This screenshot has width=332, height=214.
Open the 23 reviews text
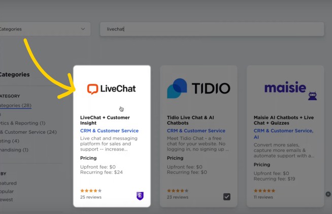(x=178, y=197)
